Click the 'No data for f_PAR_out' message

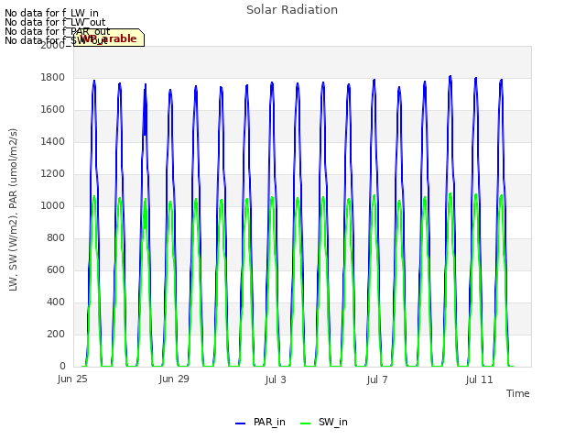tap(57, 31)
